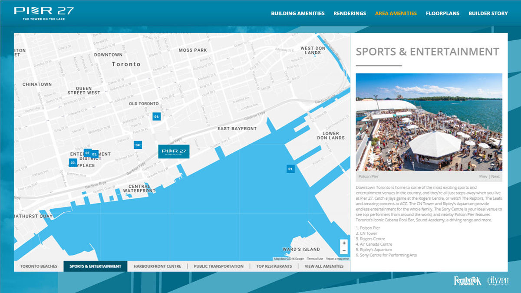
Task: Open the map Terms of Use link
Action: pos(315,259)
